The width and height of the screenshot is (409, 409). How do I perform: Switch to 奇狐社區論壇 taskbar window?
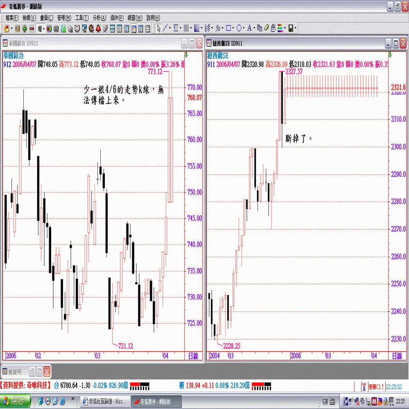pos(105,400)
